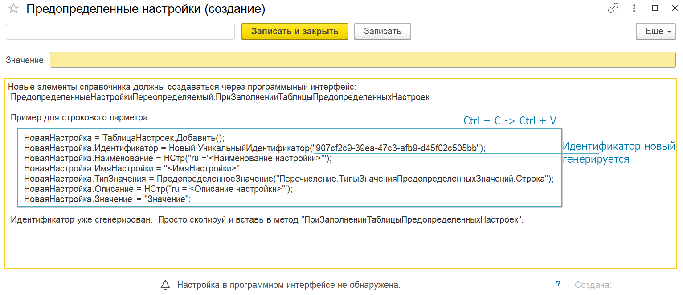
Task: Add form to favorites with star icon
Action: 13,9
